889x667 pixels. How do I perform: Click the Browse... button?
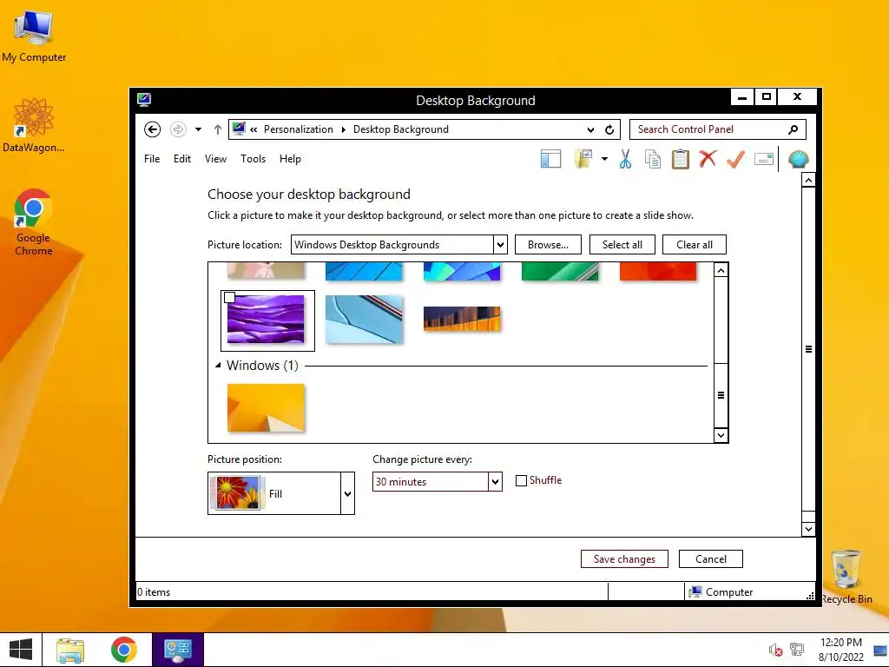(x=549, y=244)
